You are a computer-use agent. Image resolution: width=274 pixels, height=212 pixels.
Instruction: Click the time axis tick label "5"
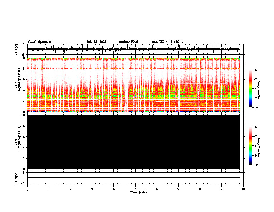click(x=135, y=189)
